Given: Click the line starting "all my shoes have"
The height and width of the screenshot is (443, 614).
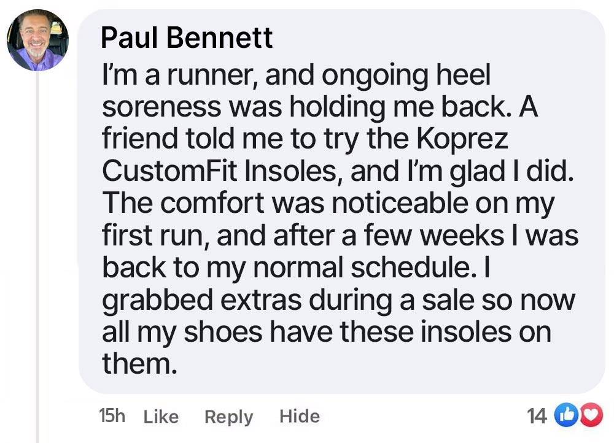Looking at the screenshot, I should (327, 332).
